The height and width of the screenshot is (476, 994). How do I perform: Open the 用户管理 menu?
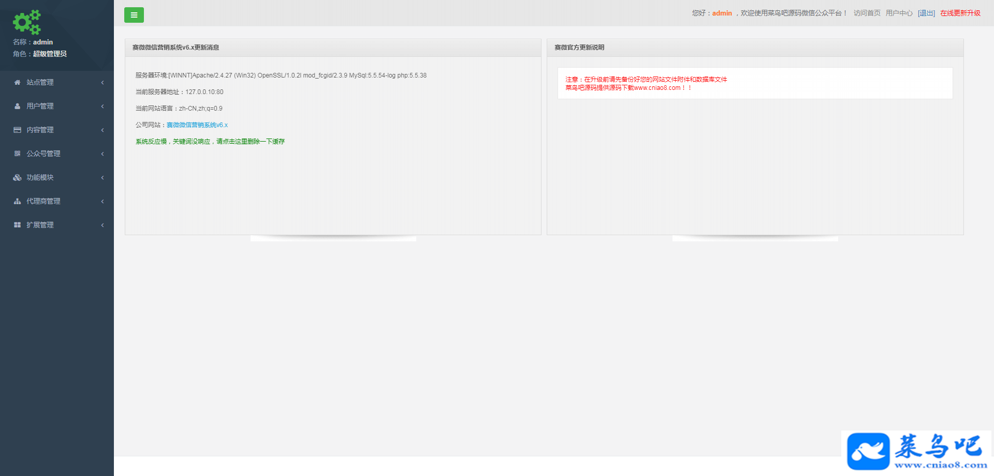57,106
